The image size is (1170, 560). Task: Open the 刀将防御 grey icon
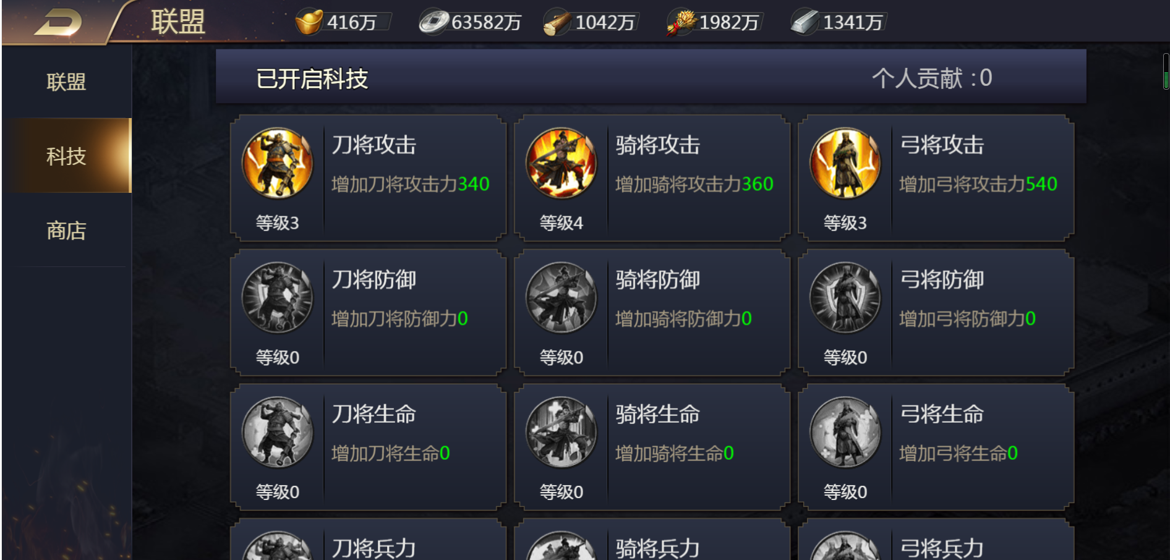click(277, 298)
